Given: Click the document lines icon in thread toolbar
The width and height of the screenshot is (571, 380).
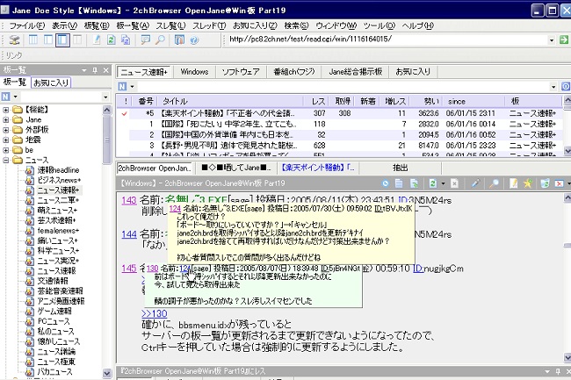Looking at the screenshot, I should click(x=399, y=183).
